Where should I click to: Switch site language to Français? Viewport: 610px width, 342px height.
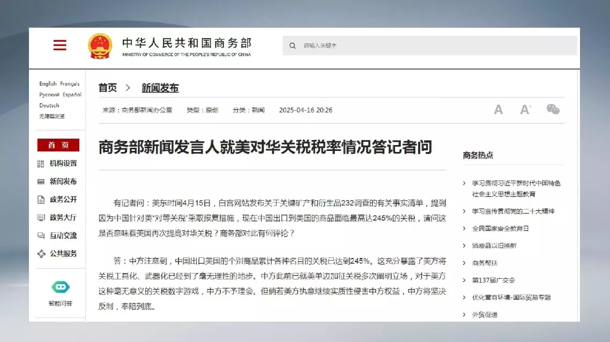pyautogui.click(x=70, y=83)
